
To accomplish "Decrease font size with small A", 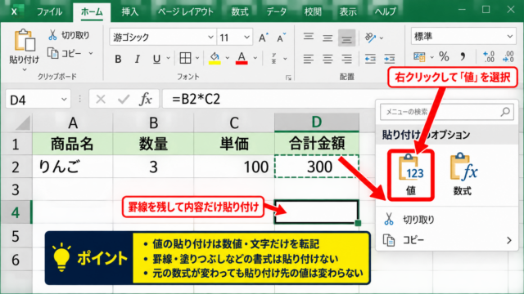I will (x=282, y=38).
